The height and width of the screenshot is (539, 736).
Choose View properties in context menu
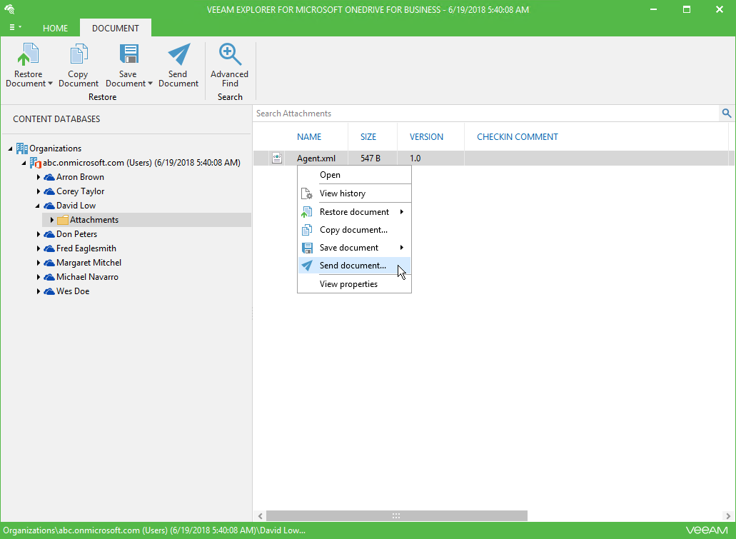click(354, 284)
